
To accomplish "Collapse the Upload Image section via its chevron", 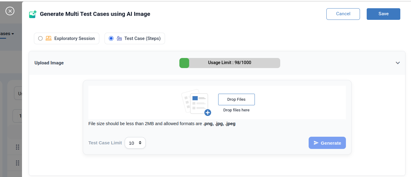I will [x=398, y=63].
